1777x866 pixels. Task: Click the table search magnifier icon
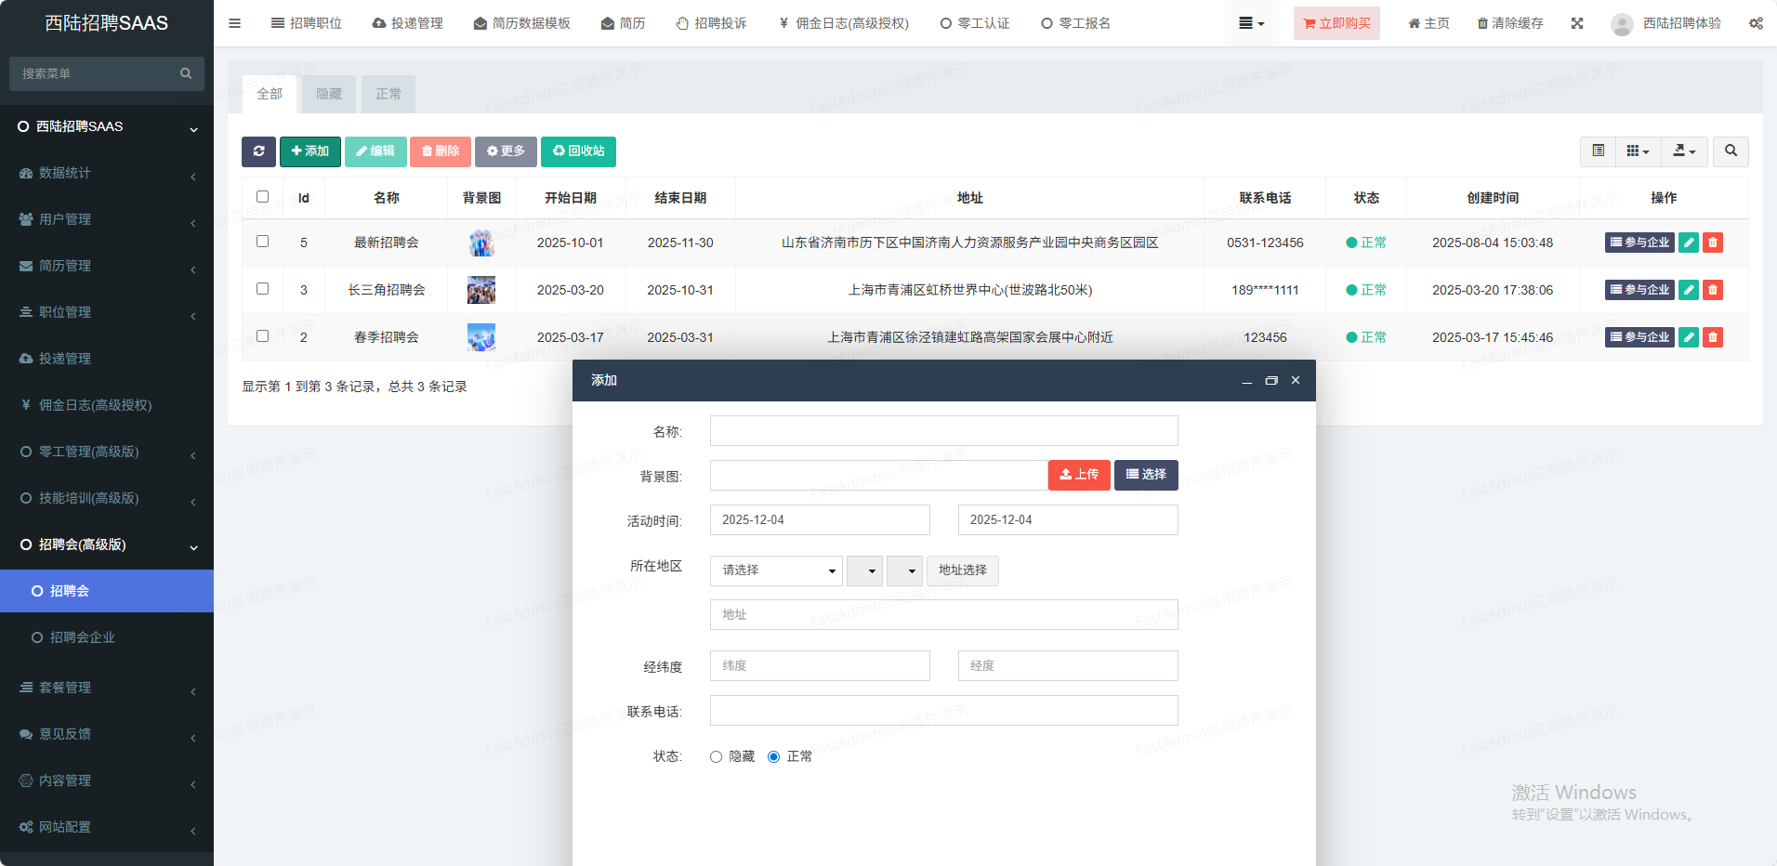(x=1731, y=151)
